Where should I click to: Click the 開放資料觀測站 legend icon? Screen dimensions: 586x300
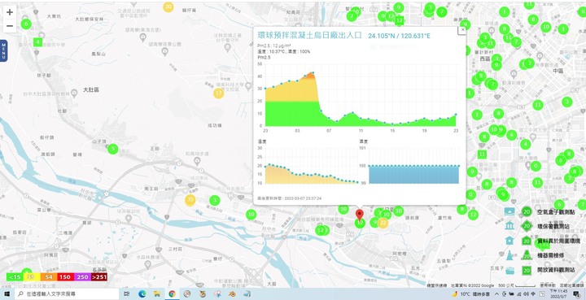click(x=509, y=270)
